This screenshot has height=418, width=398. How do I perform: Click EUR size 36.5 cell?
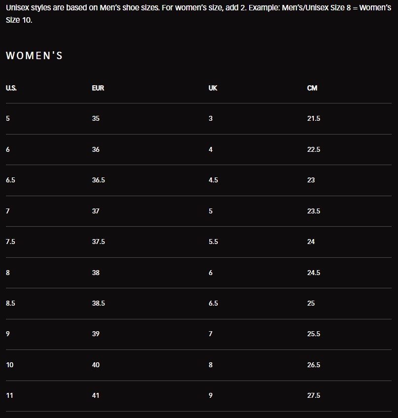pos(99,180)
